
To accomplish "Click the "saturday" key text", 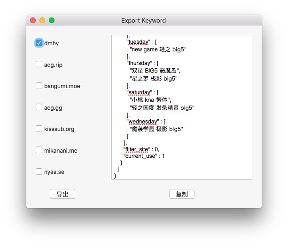I will (x=140, y=92).
